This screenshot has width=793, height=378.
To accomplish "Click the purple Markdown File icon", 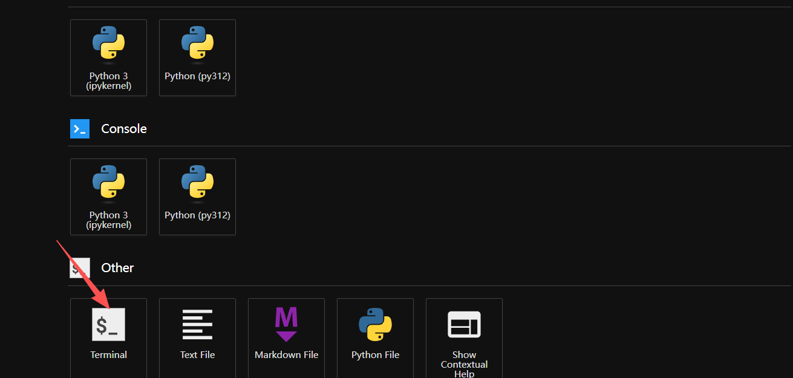I will tap(286, 324).
